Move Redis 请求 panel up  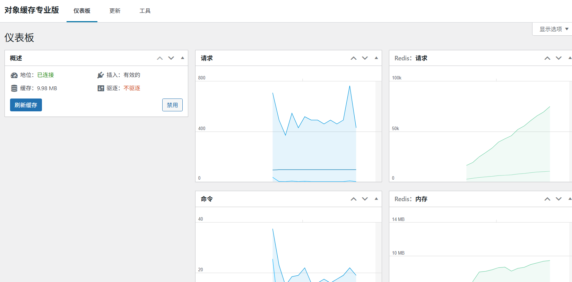547,58
